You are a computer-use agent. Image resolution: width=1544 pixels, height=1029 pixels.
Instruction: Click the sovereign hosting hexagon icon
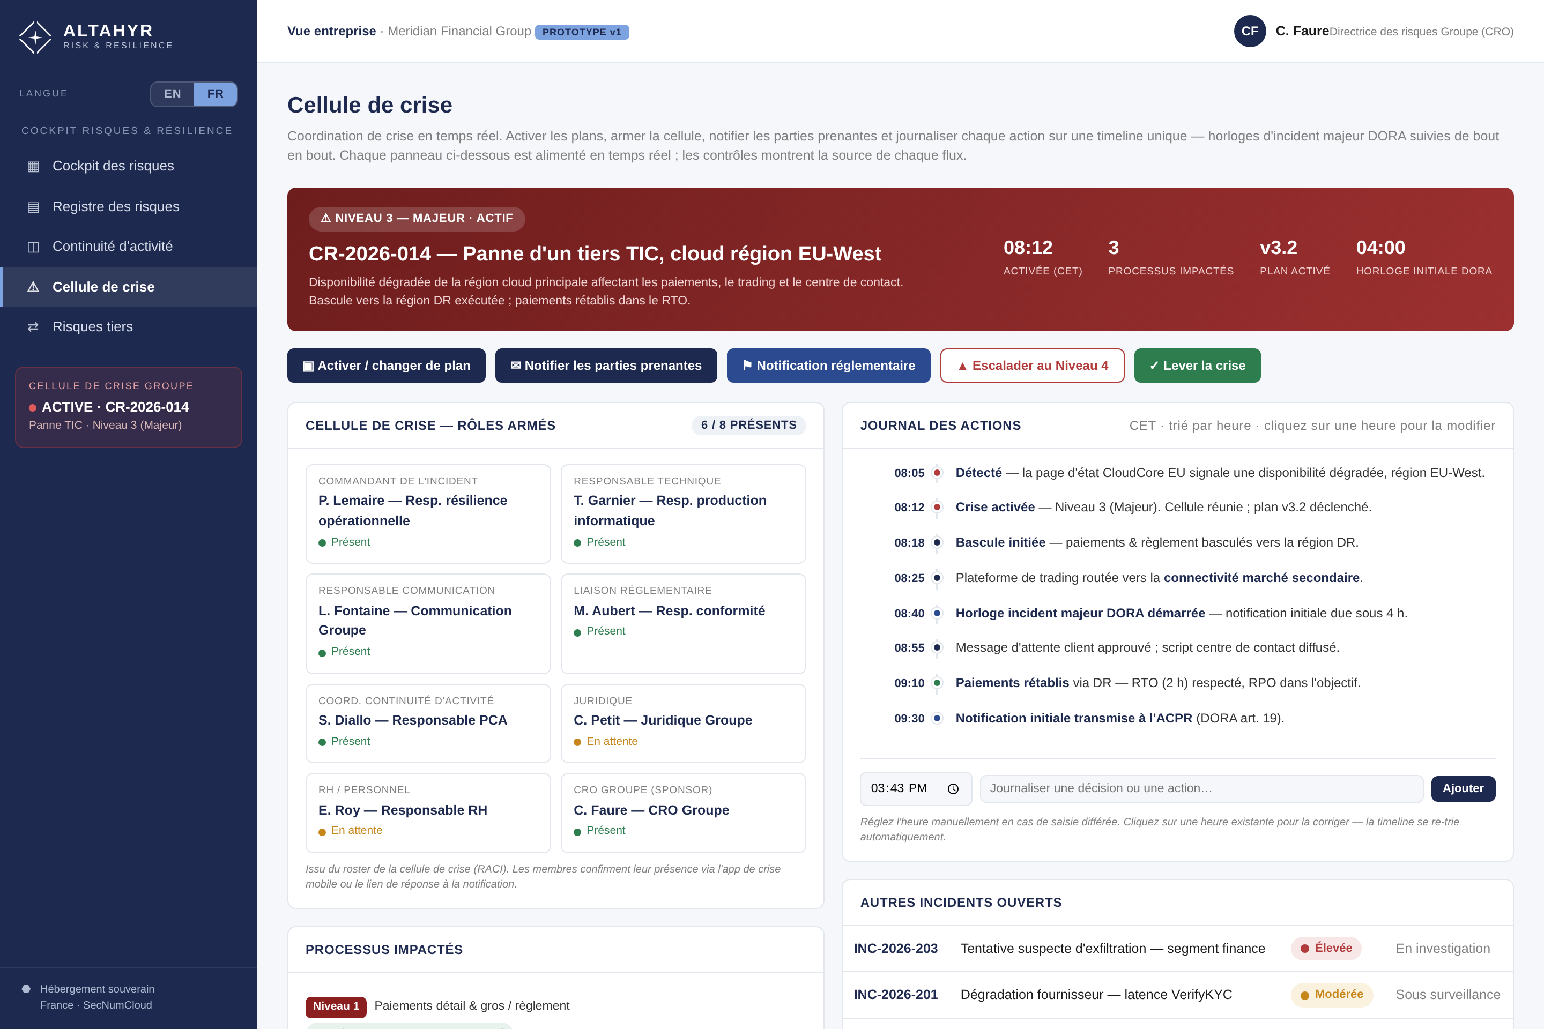pyautogui.click(x=26, y=989)
